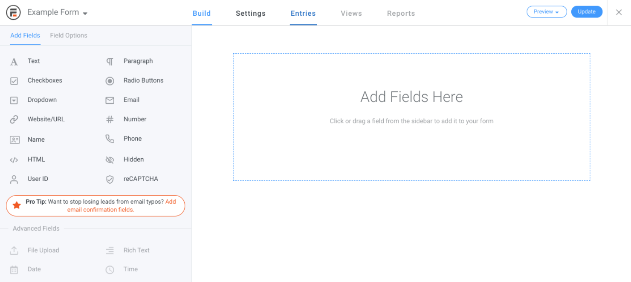Click the Paragraph field icon

(x=110, y=62)
